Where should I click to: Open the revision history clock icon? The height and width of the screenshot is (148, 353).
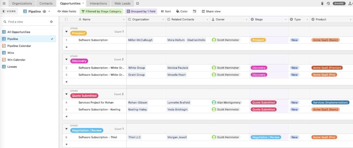(328, 4)
